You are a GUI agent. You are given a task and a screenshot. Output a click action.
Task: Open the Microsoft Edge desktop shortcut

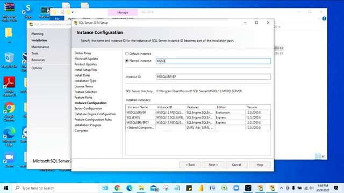point(9,136)
